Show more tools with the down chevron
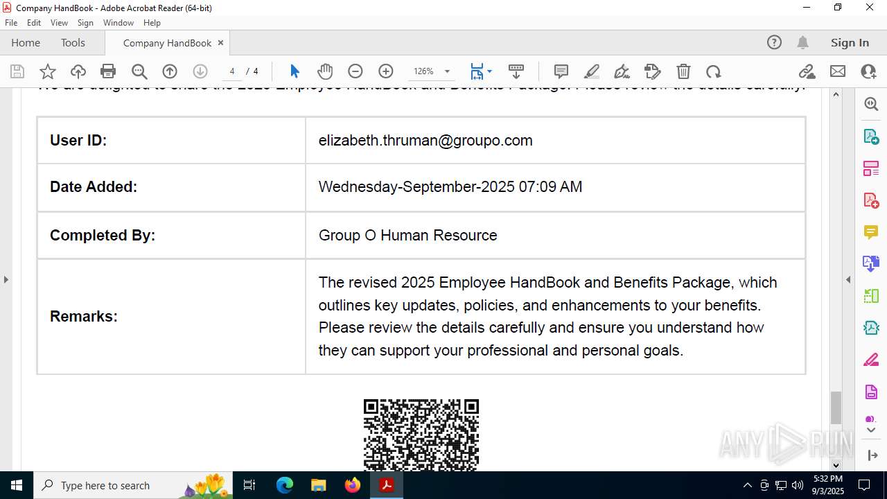 871,430
